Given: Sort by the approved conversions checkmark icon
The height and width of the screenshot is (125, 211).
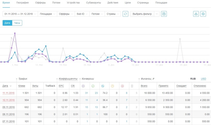Looking at the screenshot, I should (x=93, y=86).
